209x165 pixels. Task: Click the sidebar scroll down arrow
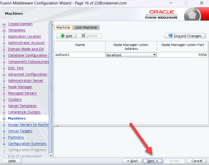[x=51, y=156]
